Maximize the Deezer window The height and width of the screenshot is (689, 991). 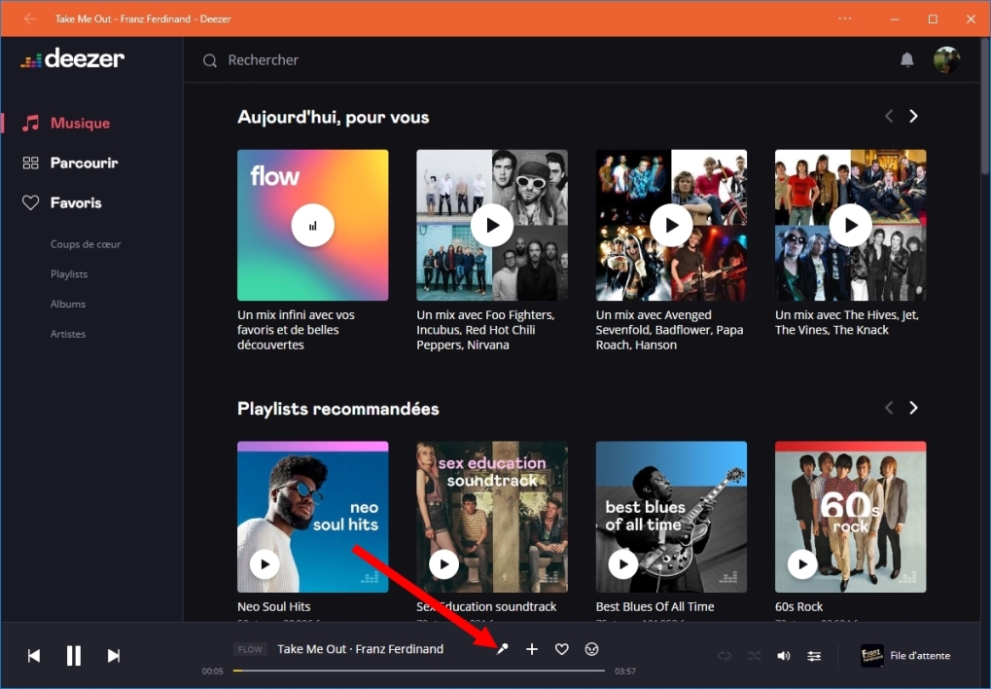[x=933, y=19]
